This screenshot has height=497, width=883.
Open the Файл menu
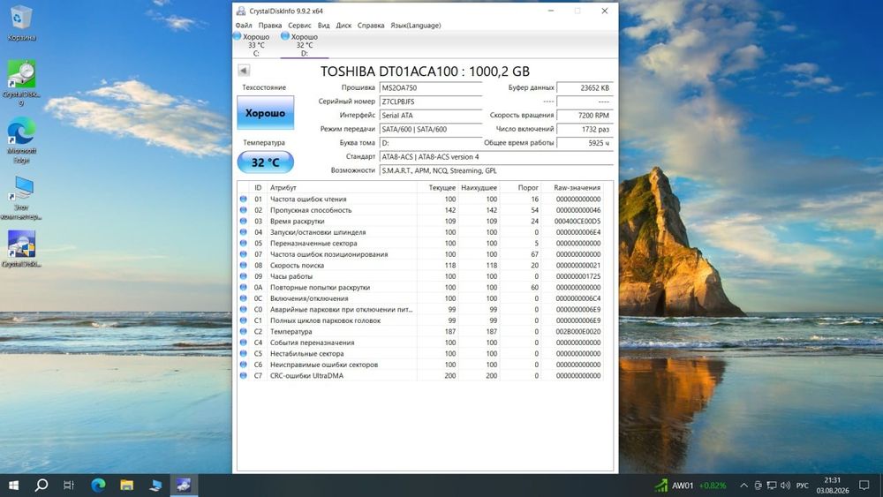pyautogui.click(x=244, y=26)
